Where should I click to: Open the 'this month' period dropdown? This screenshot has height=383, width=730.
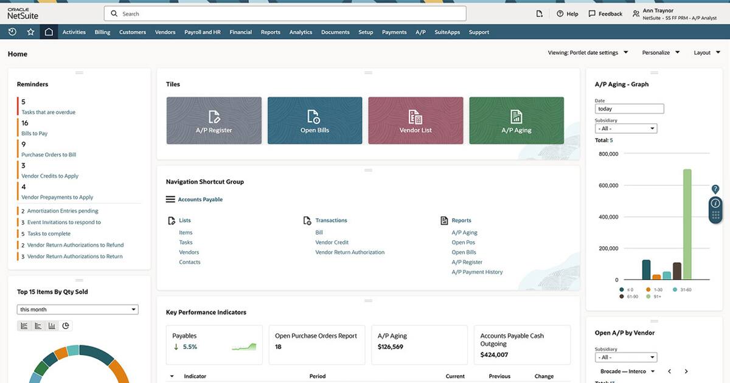click(x=77, y=309)
